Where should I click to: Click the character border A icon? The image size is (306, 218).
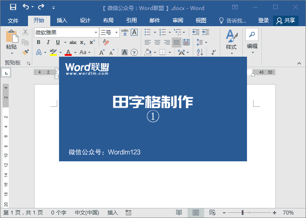(x=134, y=32)
